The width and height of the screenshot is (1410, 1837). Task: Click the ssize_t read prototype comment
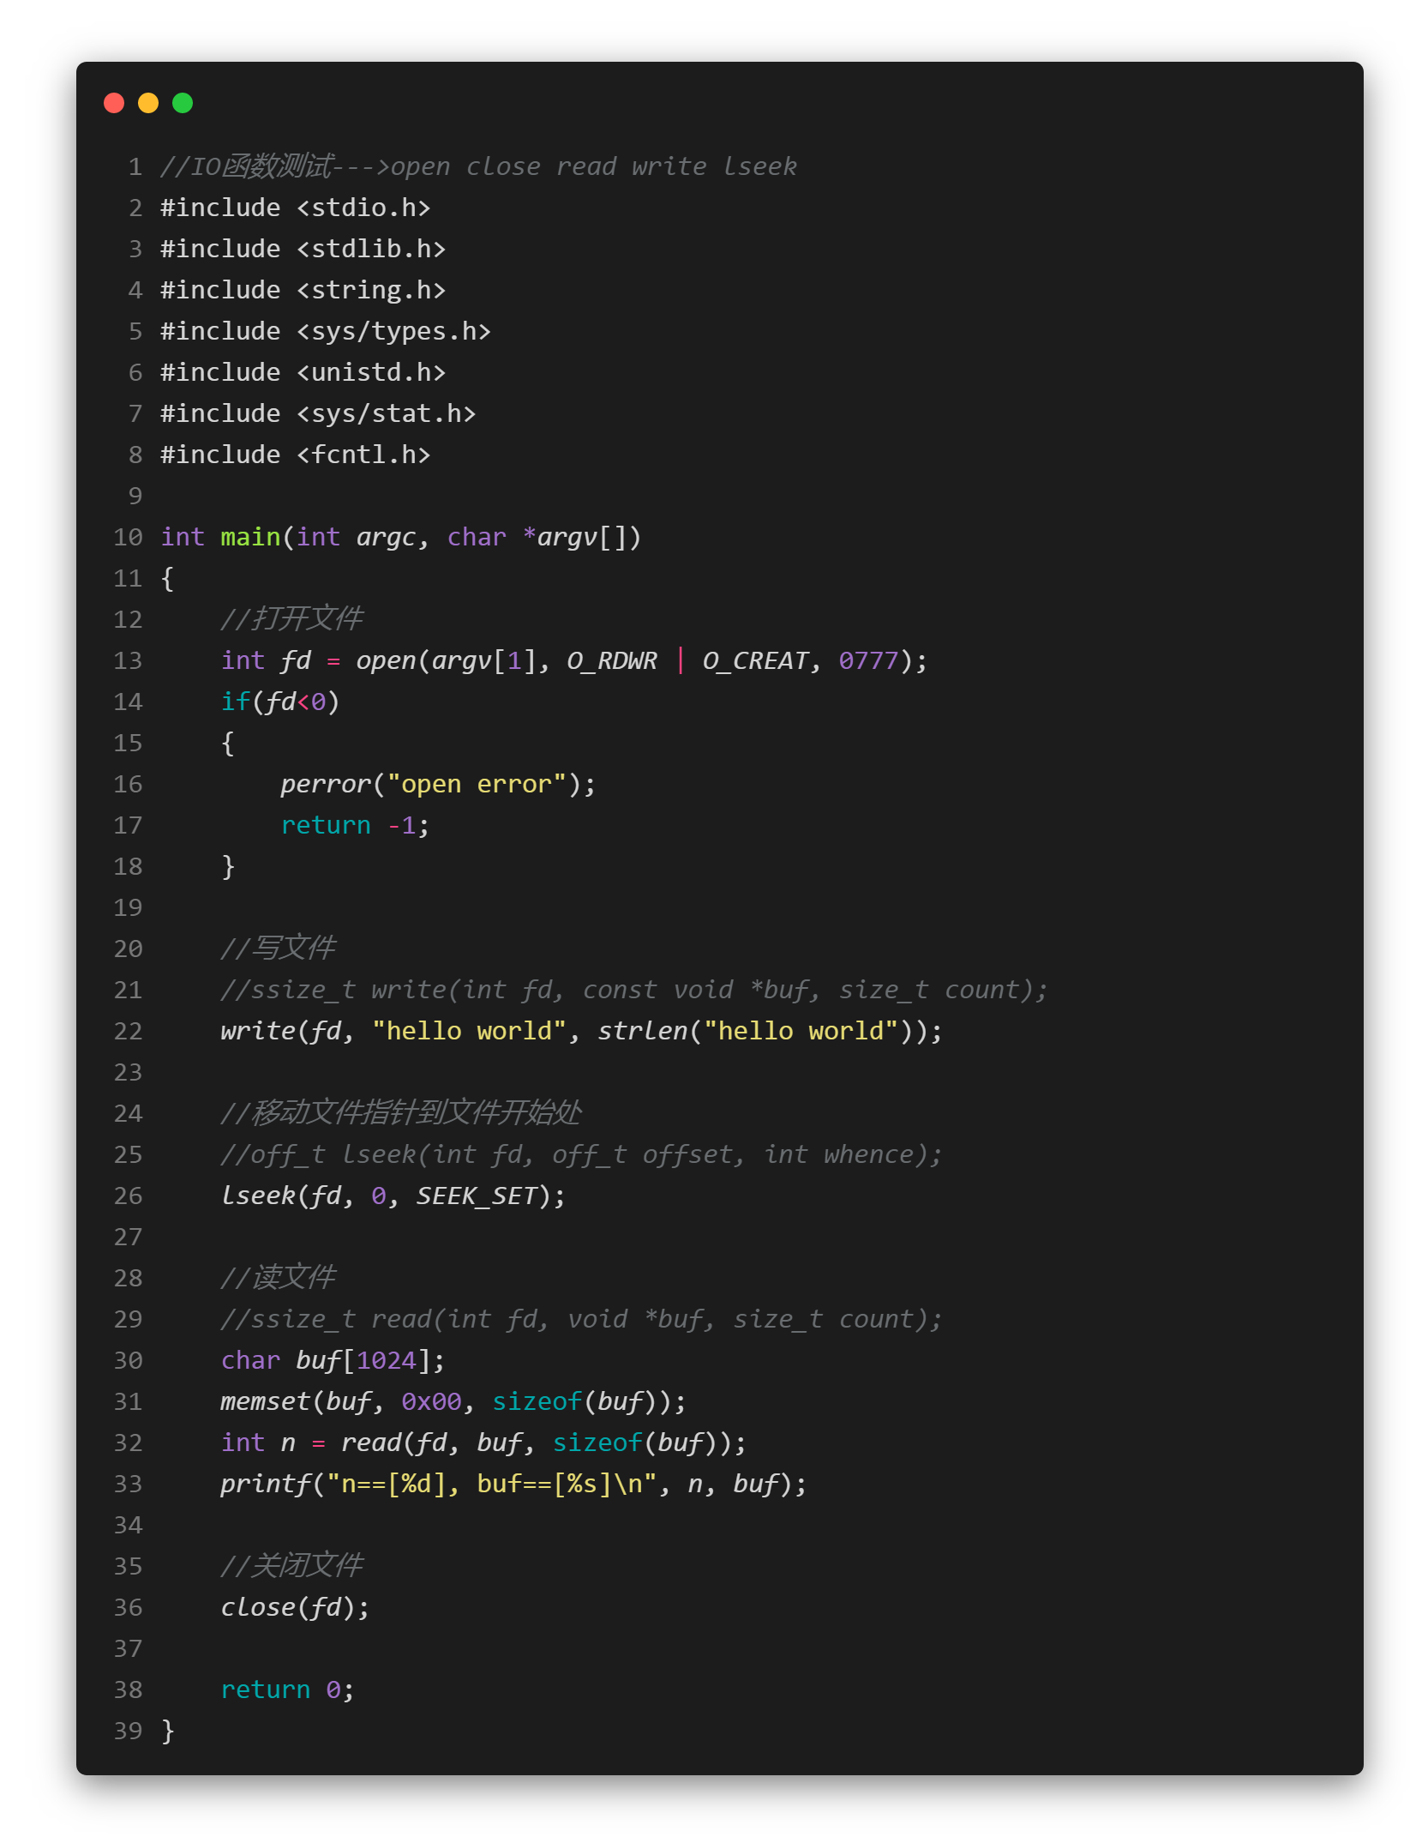tap(581, 1319)
